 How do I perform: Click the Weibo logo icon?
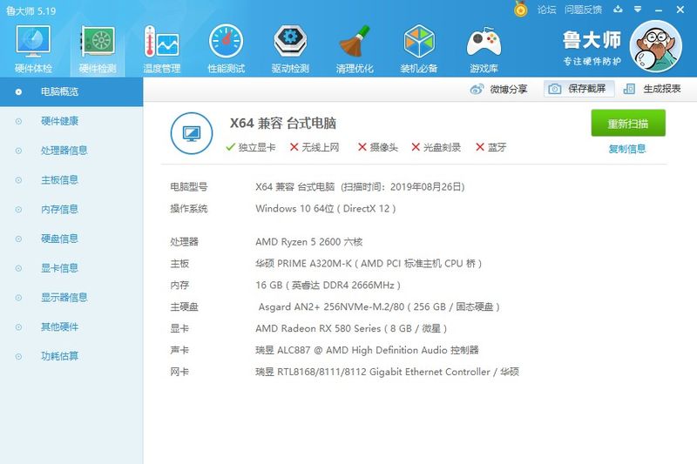coord(477,90)
